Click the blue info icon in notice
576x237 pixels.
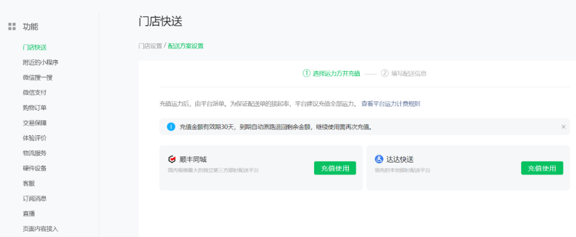pyautogui.click(x=171, y=127)
